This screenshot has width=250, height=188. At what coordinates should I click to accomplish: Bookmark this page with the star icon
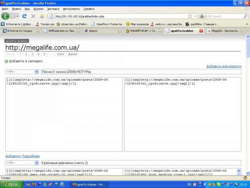(190, 16)
